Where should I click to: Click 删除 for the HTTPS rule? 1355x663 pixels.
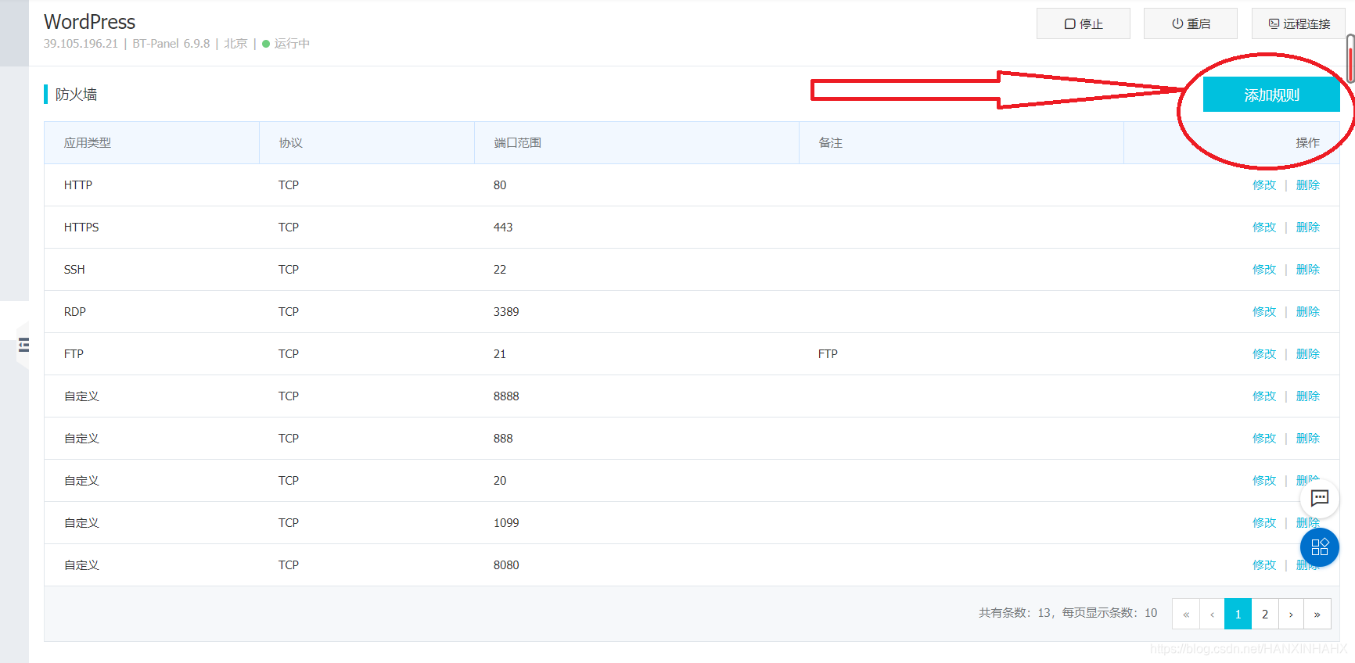[x=1308, y=228]
